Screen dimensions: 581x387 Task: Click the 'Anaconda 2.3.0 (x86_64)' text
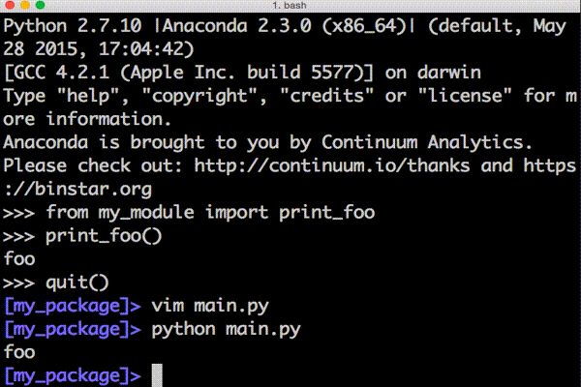tap(285, 26)
